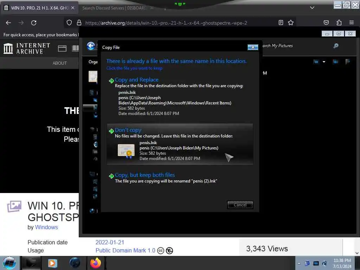Click the penis.lnk certificate thumbnail
Image resolution: width=360 pixels, height=270 pixels.
126,151
